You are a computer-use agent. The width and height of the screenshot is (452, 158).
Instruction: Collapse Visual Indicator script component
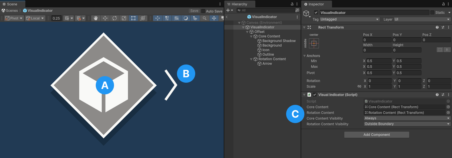click(304, 95)
